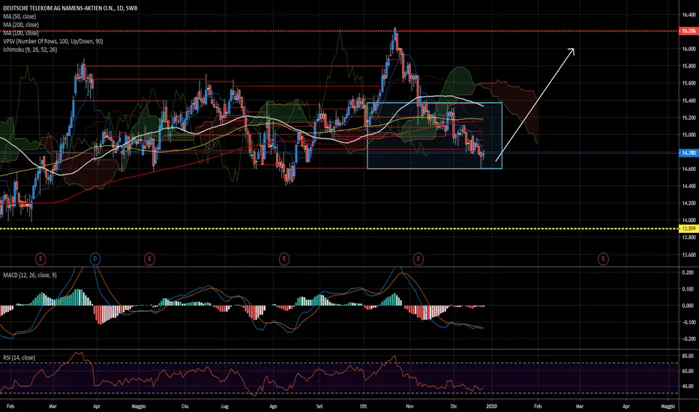
Task: Click the Ichimoku (9, 26, 52, 26) indicator label
Action: (30, 49)
